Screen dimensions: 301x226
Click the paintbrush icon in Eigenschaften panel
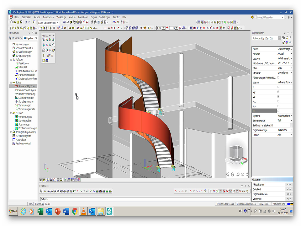tap(283, 42)
